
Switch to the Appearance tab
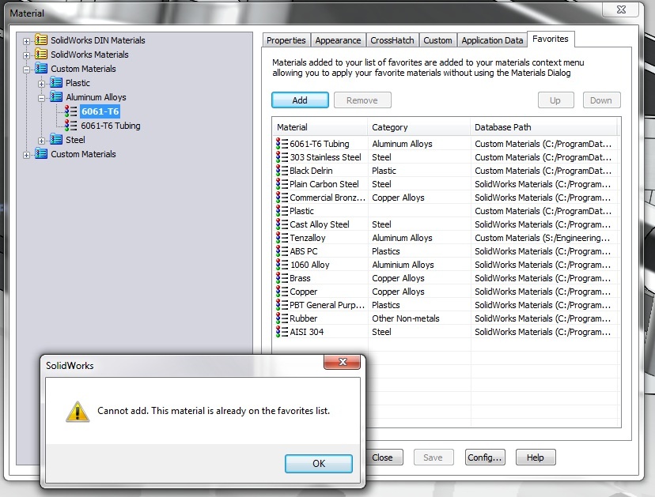[x=338, y=40]
